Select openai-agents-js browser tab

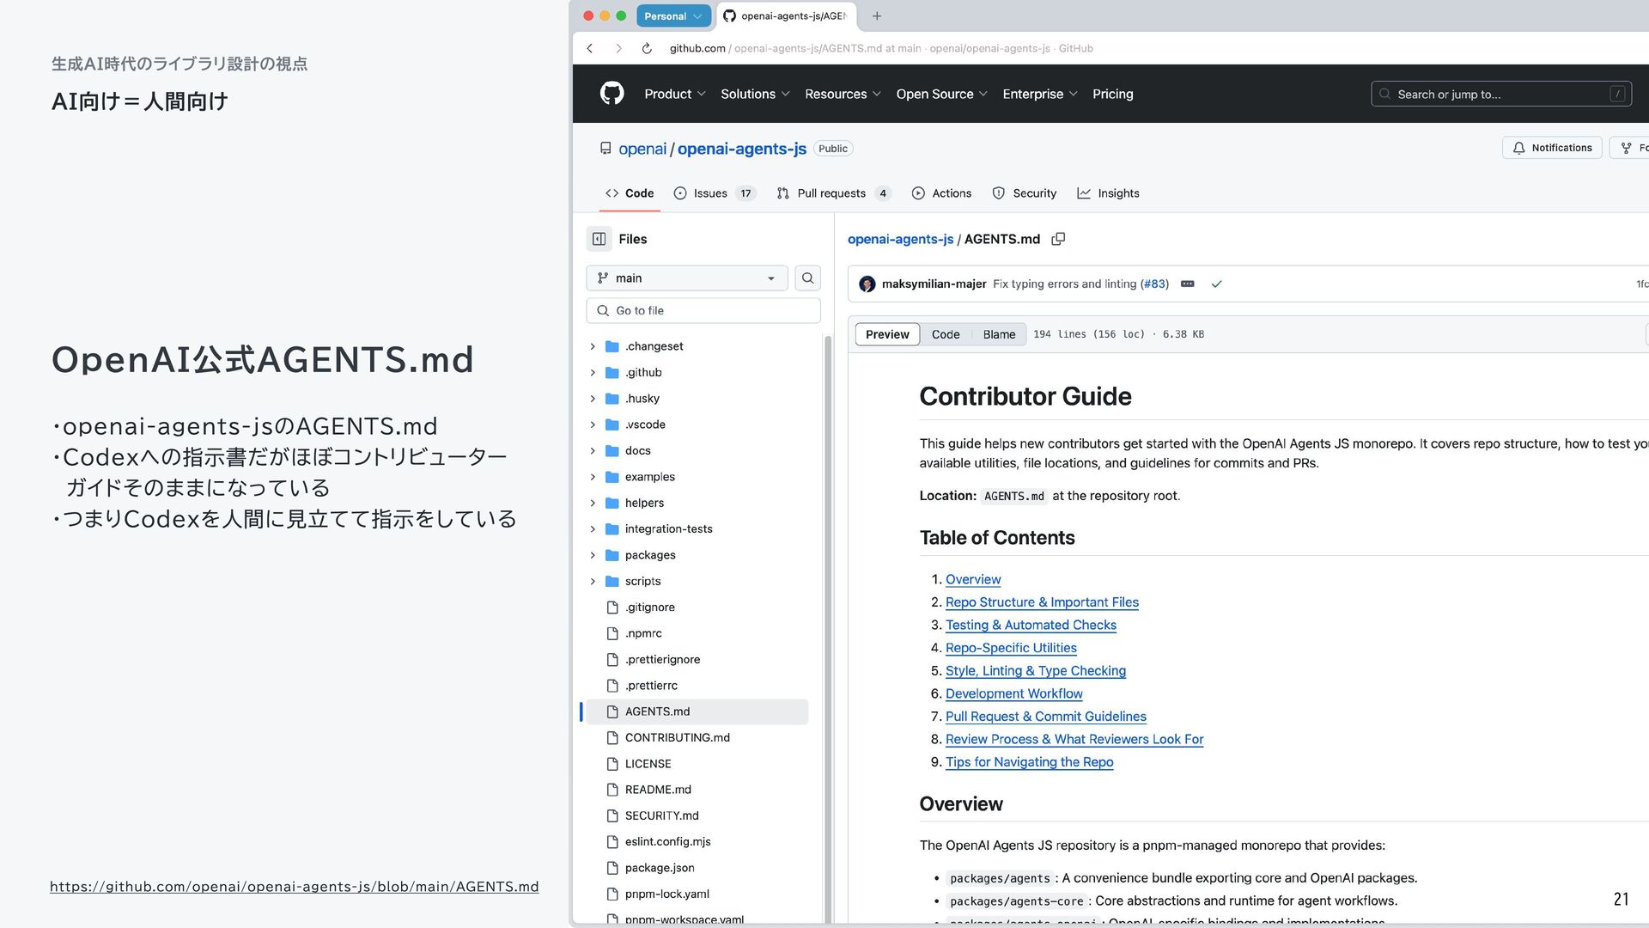click(786, 15)
